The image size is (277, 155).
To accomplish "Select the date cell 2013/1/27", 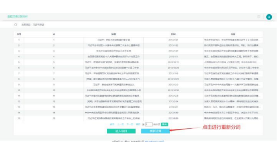I will 173,51.
